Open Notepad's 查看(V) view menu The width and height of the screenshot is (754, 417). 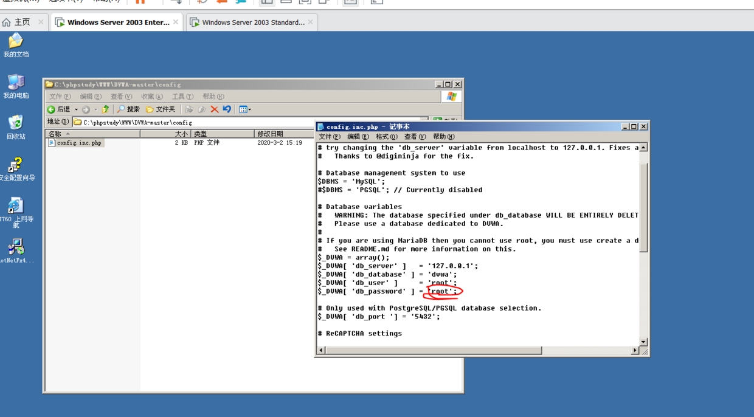(x=415, y=137)
